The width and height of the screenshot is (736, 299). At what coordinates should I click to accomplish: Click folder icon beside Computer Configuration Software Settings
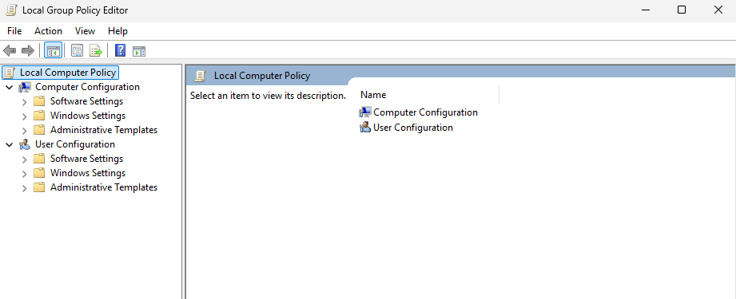pos(39,101)
